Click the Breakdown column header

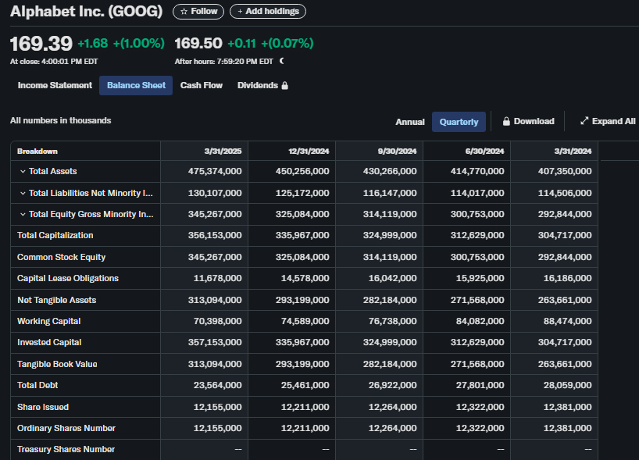[37, 152]
